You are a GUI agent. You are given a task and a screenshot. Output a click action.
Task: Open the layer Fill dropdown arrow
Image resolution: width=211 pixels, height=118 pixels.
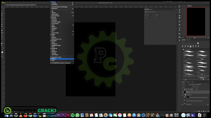point(200,89)
